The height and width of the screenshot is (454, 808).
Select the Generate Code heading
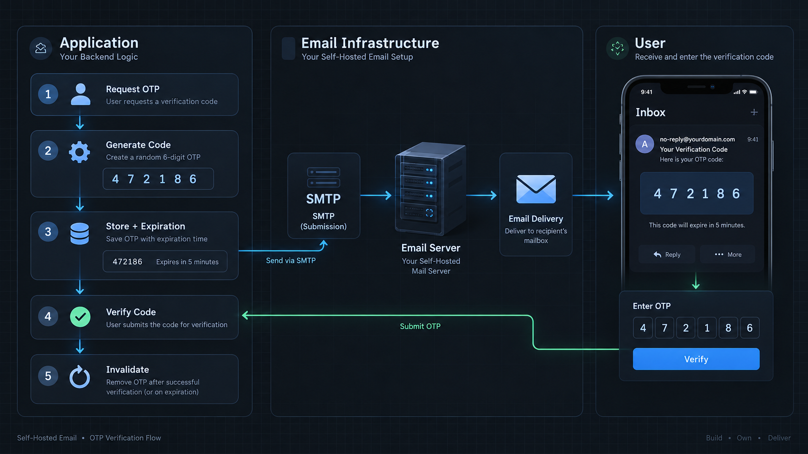pos(138,145)
